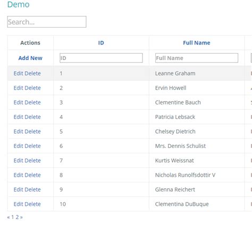This screenshot has width=252, height=227.
Task: Click ID cell of Leanne Graham row
Action: (x=101, y=73)
